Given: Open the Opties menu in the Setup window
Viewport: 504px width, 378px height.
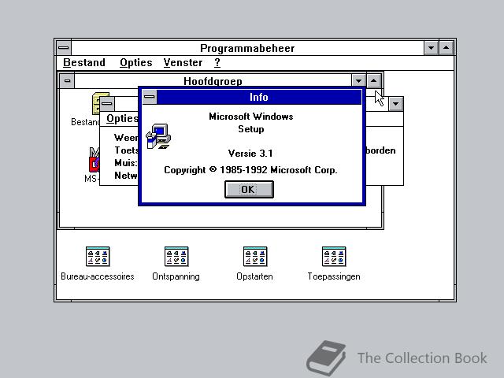Looking at the screenshot, I should click(123, 119).
